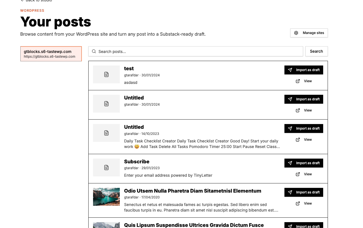Click the 'Browse content from your WordPress site' description
The width and height of the screenshot is (363, 228).
113,34
